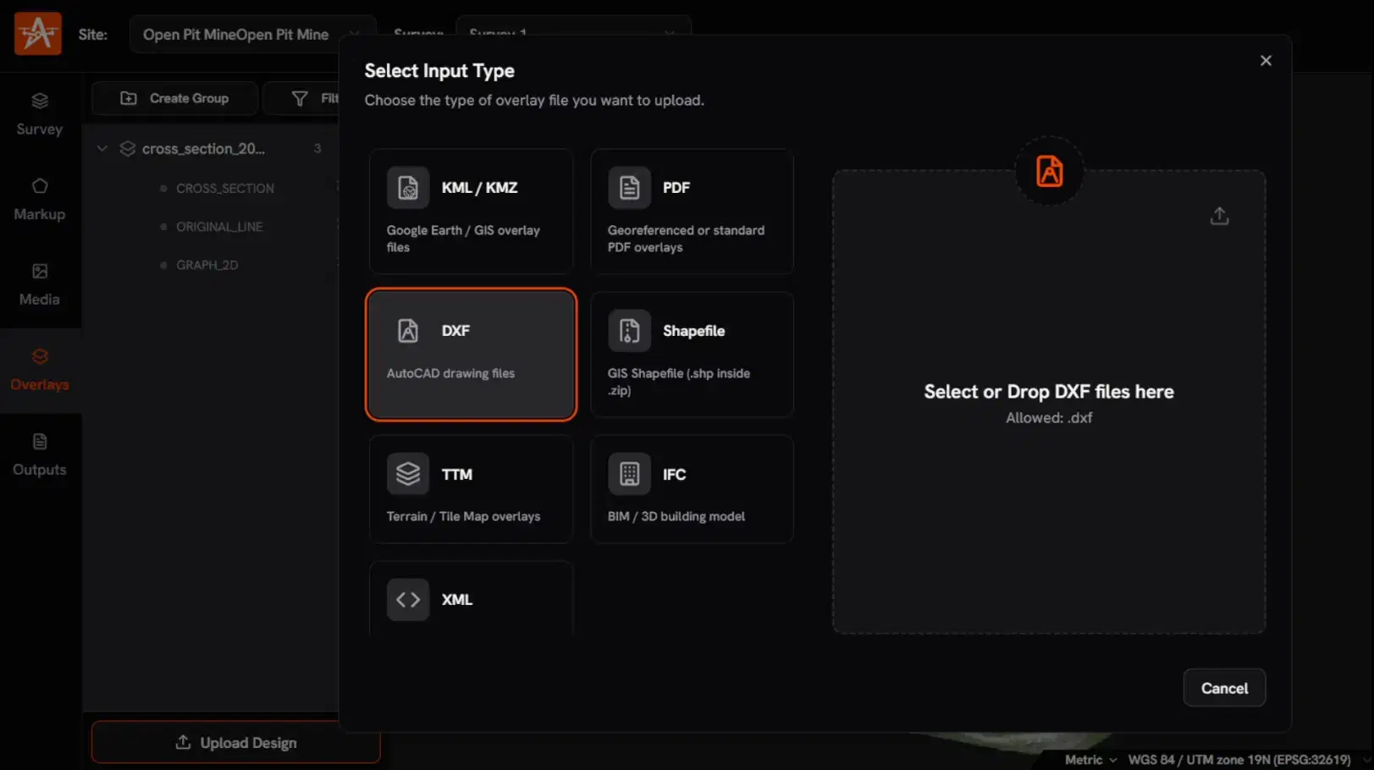Open the Metric units dropdown

(x=1090, y=760)
